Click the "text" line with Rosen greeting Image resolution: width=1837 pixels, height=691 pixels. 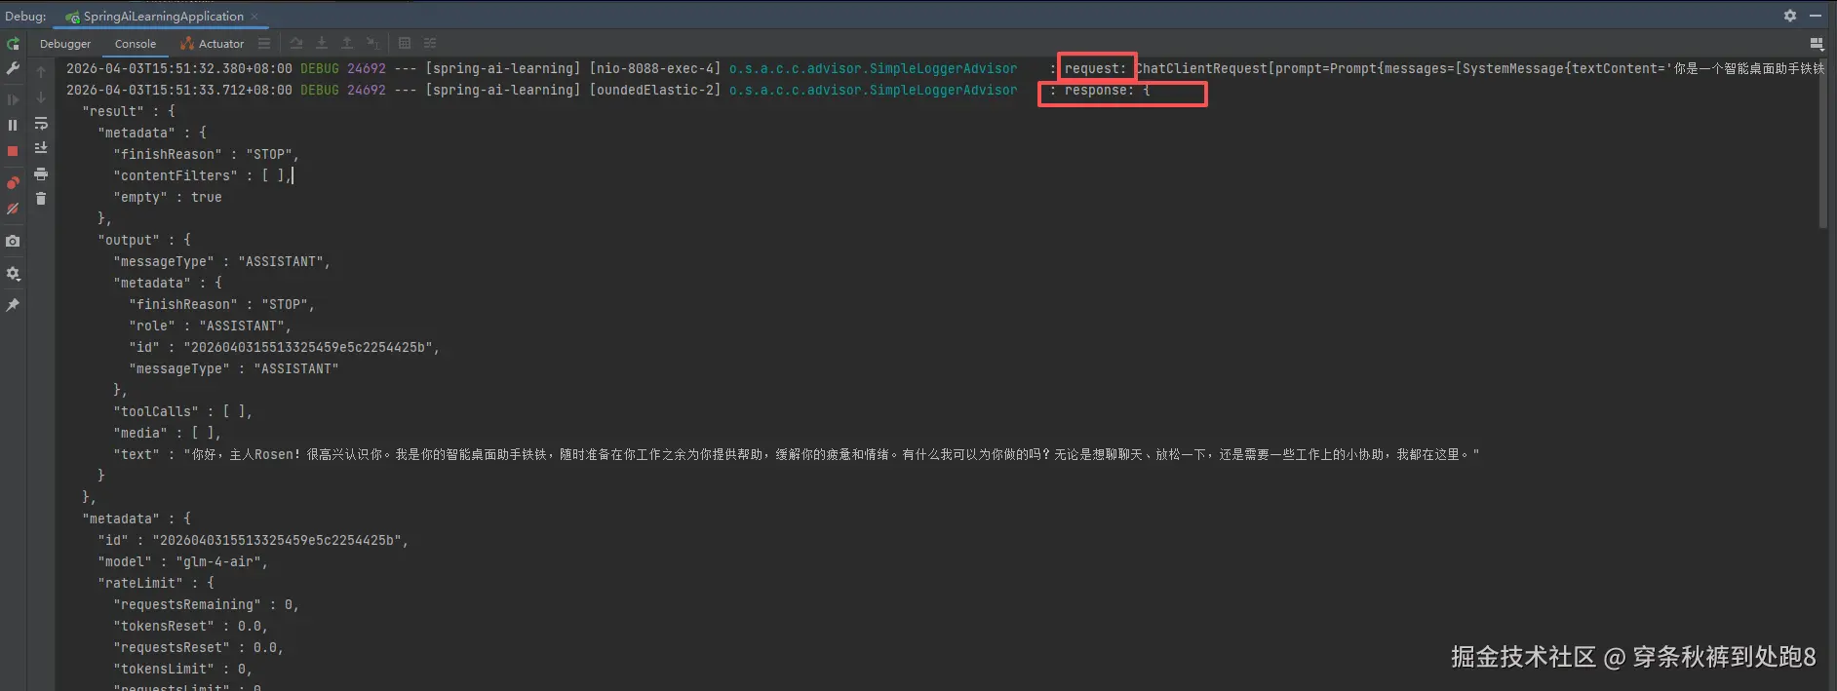point(796,454)
